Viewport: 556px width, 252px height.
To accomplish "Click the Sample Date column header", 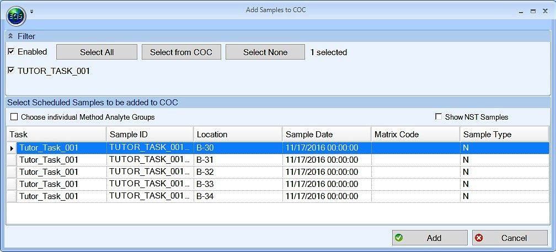I will coord(326,134).
